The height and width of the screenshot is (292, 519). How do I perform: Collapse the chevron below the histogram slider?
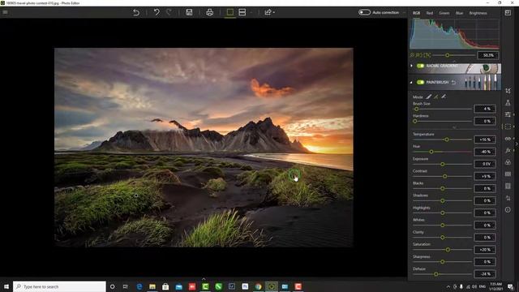454,62
